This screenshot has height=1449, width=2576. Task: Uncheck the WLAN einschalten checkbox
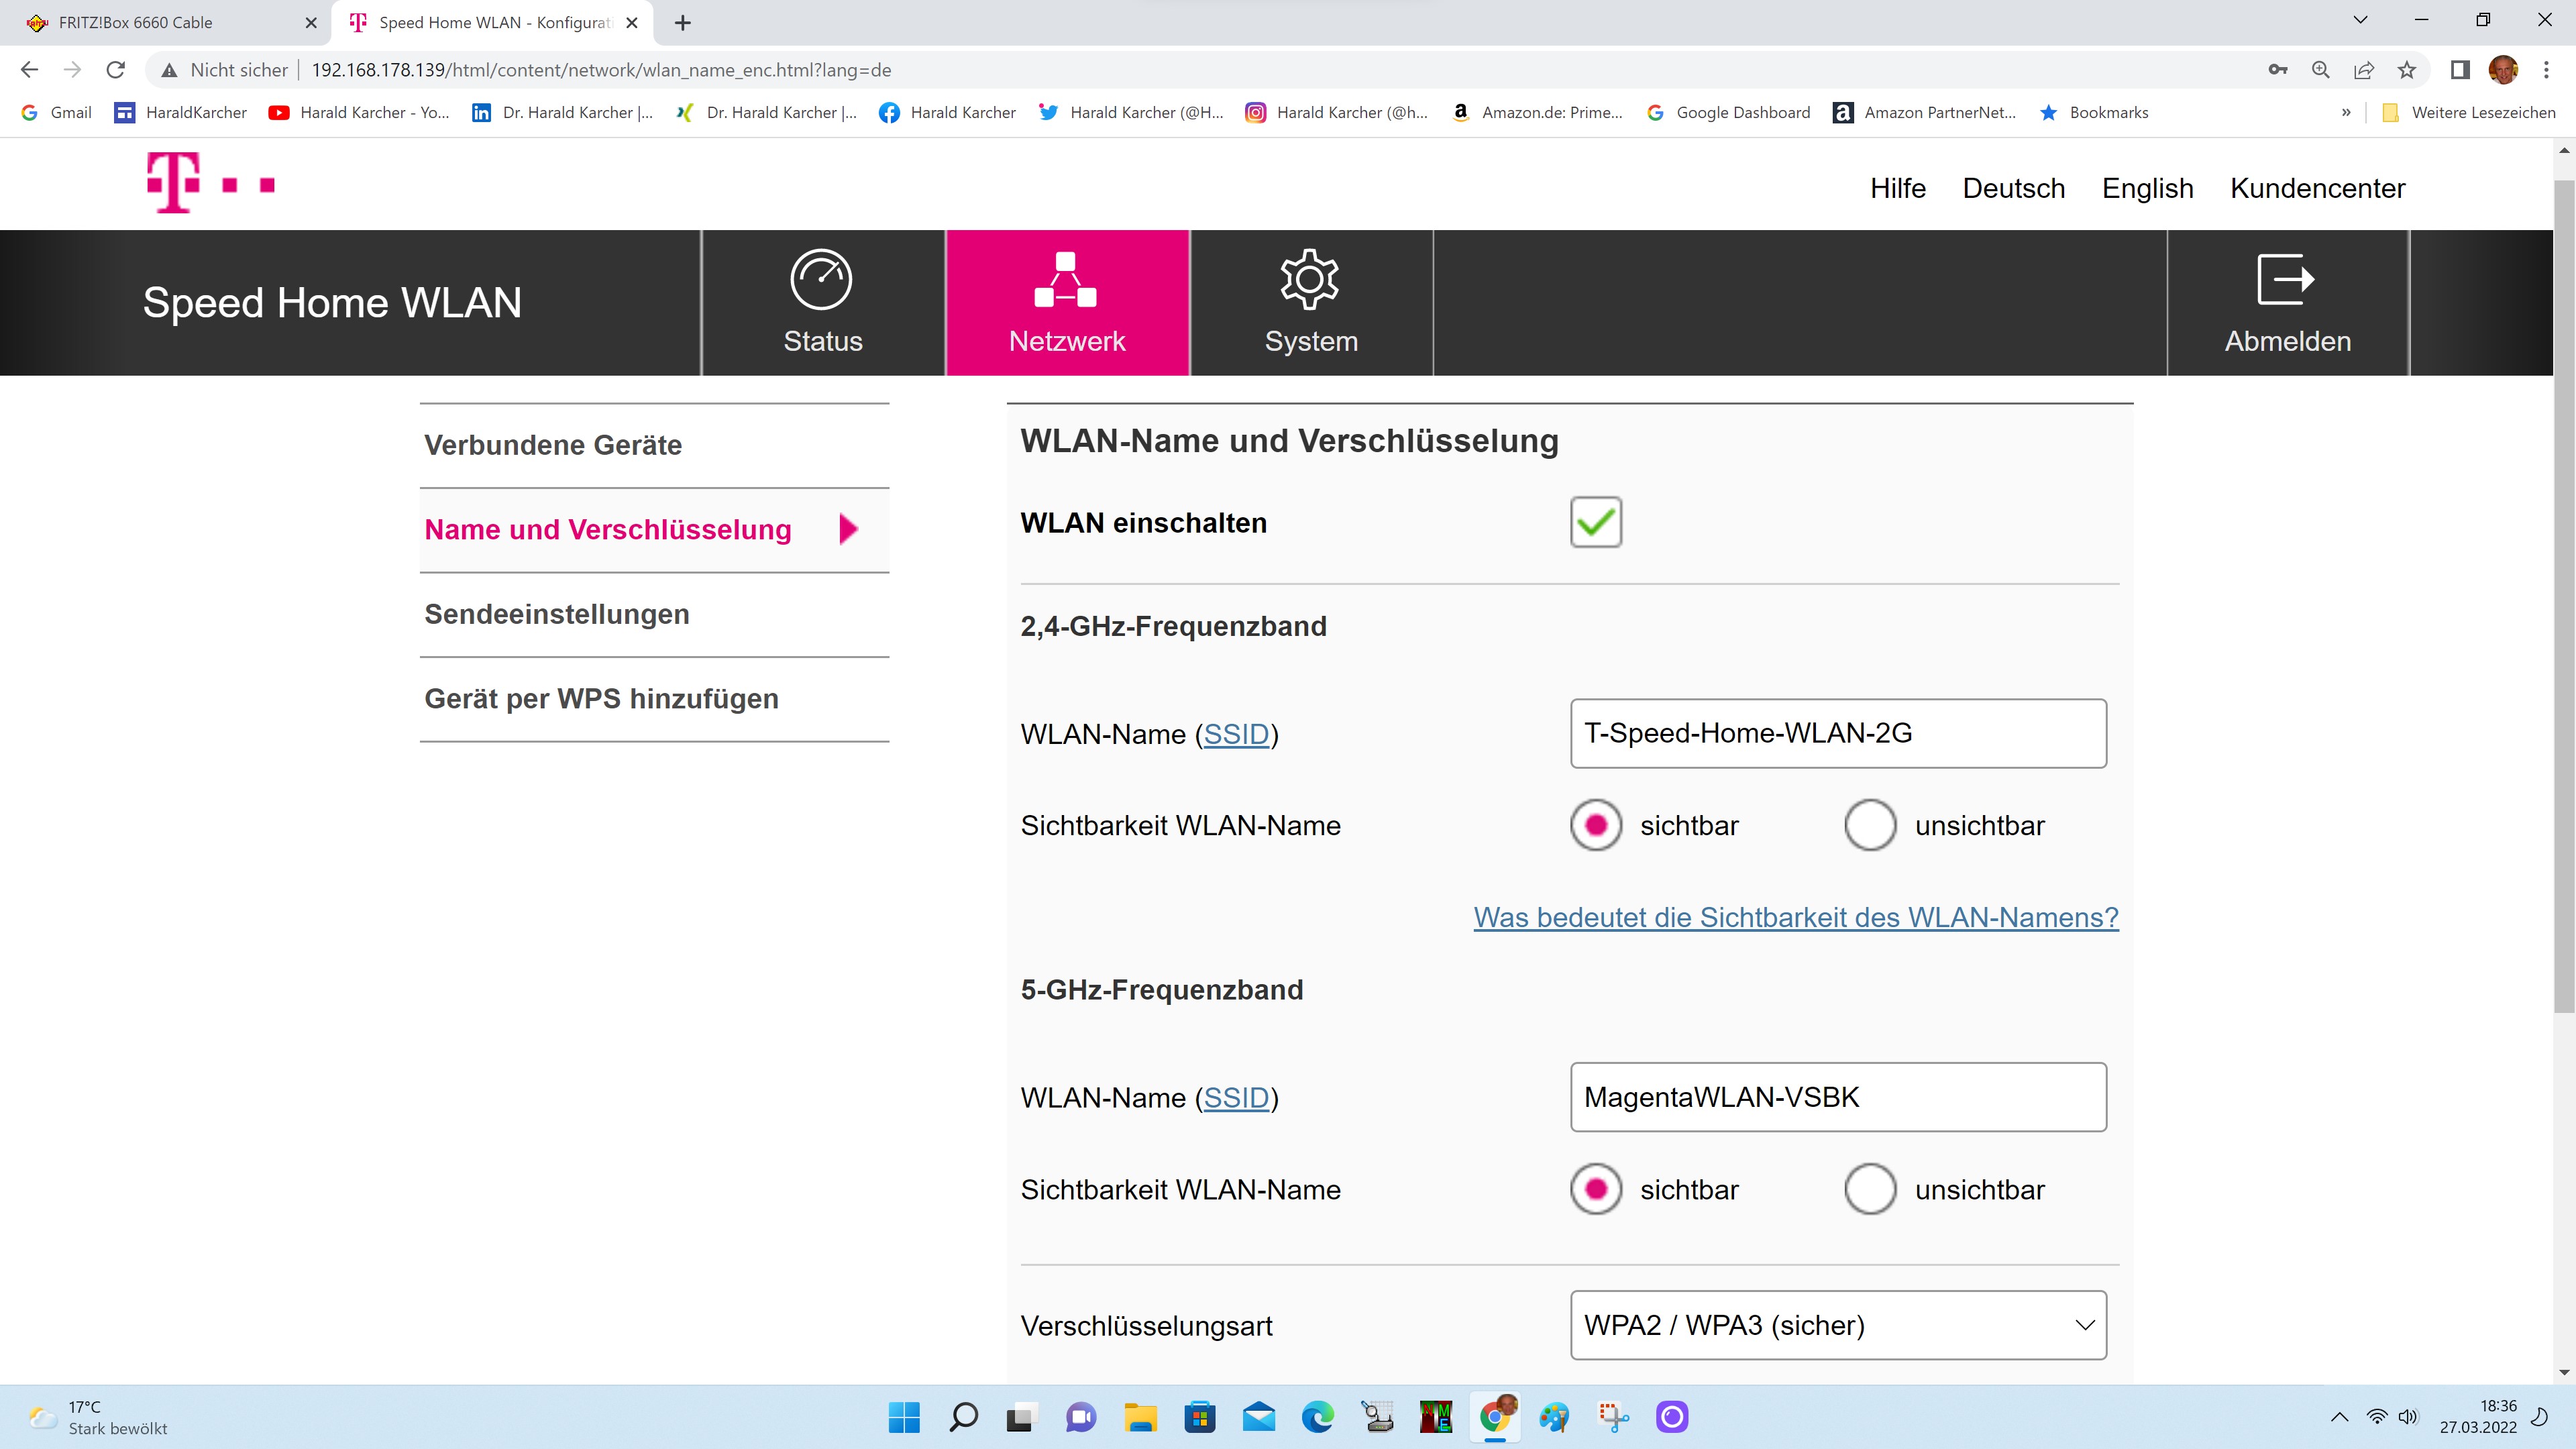click(1595, 522)
